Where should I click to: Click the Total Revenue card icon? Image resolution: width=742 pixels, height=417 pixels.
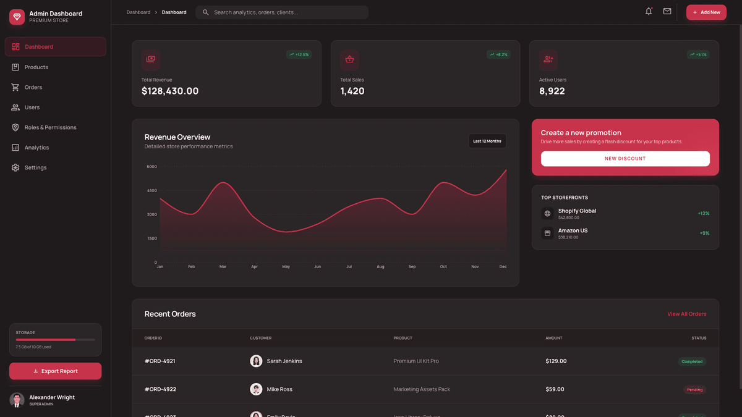tap(150, 59)
